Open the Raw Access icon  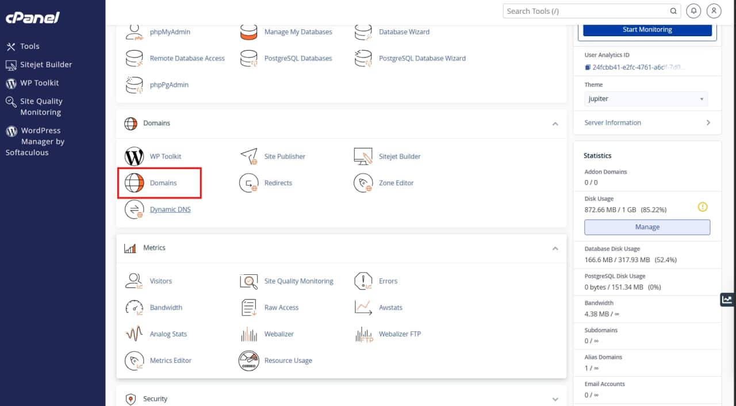pyautogui.click(x=248, y=308)
